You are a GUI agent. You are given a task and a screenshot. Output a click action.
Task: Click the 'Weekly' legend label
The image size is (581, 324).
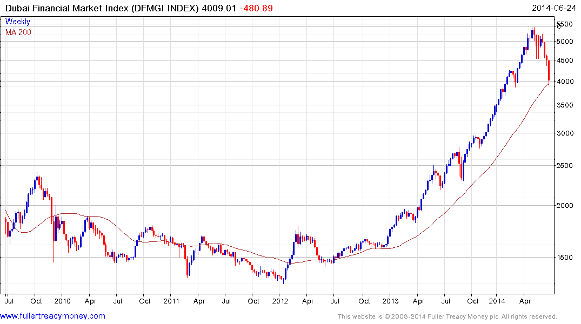pos(17,22)
